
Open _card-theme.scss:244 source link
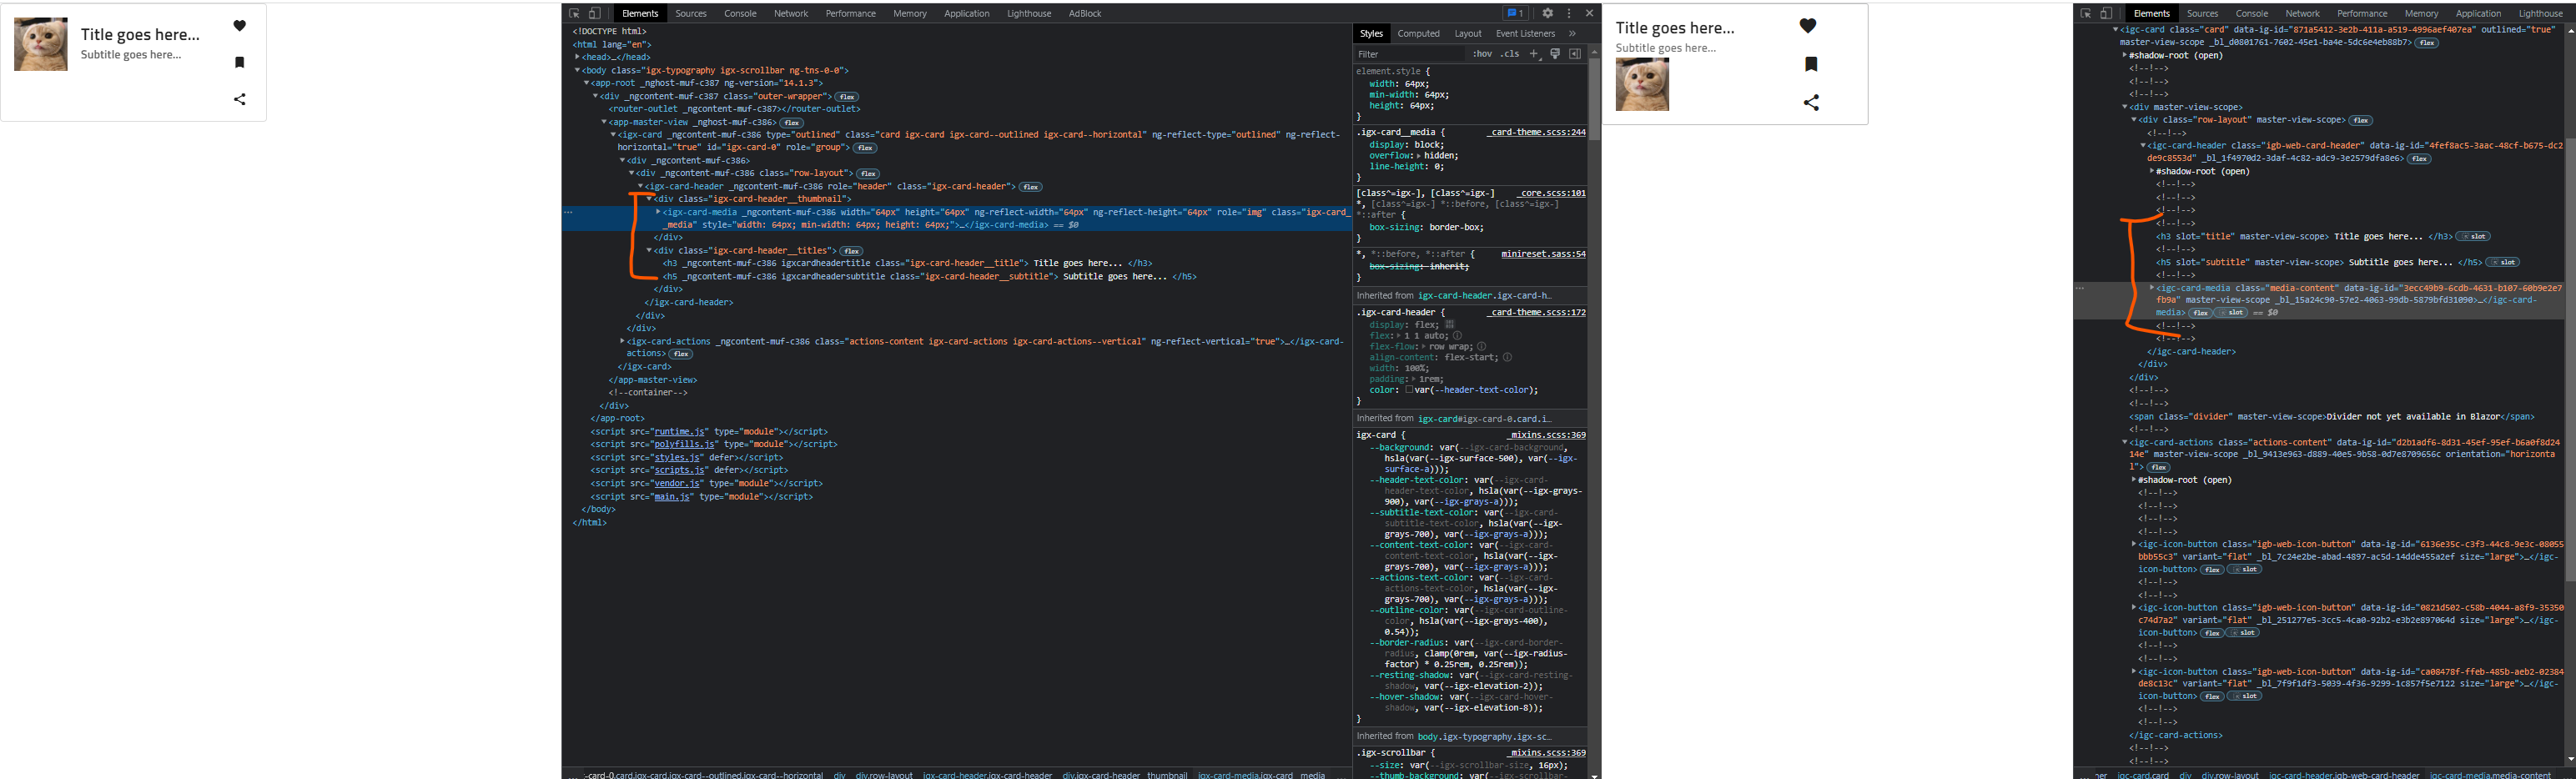click(1535, 132)
